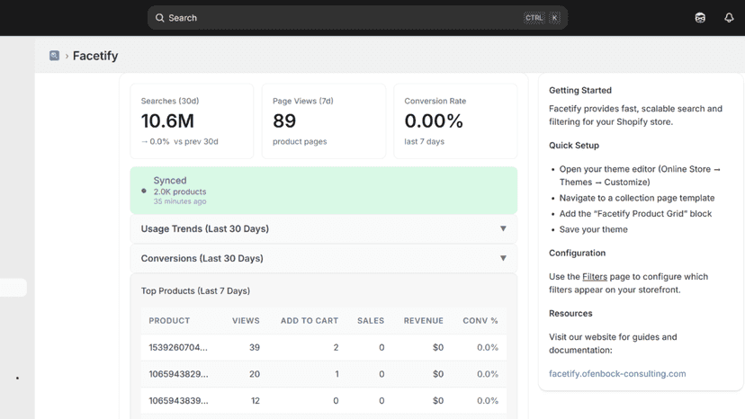
Task: Click the Conversion Rate value 0.00%
Action: coord(434,120)
